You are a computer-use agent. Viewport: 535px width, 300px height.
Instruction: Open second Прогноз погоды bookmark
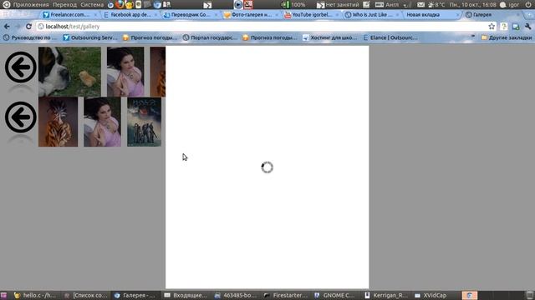pyautogui.click(x=270, y=37)
